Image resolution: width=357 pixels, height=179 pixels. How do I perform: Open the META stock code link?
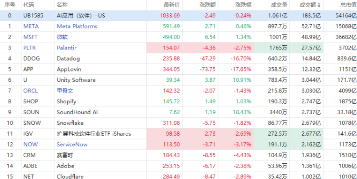(31, 26)
